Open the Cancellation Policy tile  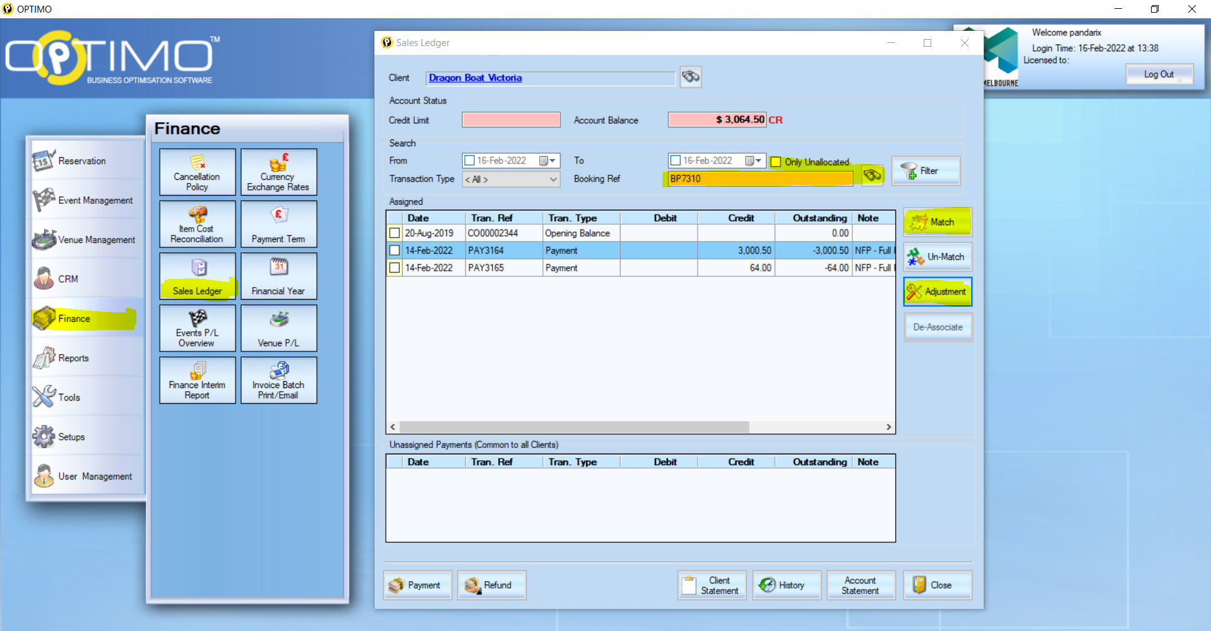point(197,172)
